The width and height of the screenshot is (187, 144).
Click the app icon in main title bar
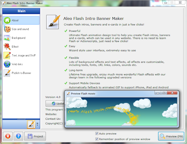pyautogui.click(x=4, y=3)
